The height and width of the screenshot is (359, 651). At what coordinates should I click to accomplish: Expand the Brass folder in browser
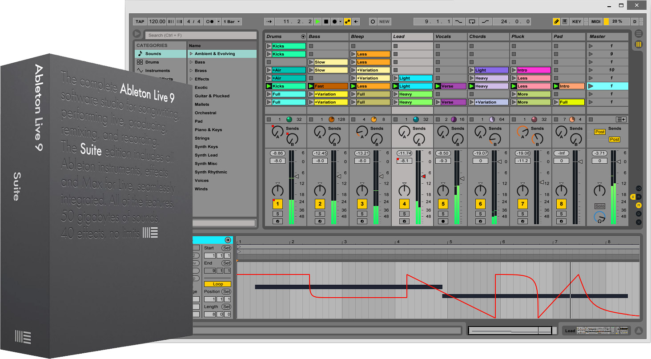[191, 71]
